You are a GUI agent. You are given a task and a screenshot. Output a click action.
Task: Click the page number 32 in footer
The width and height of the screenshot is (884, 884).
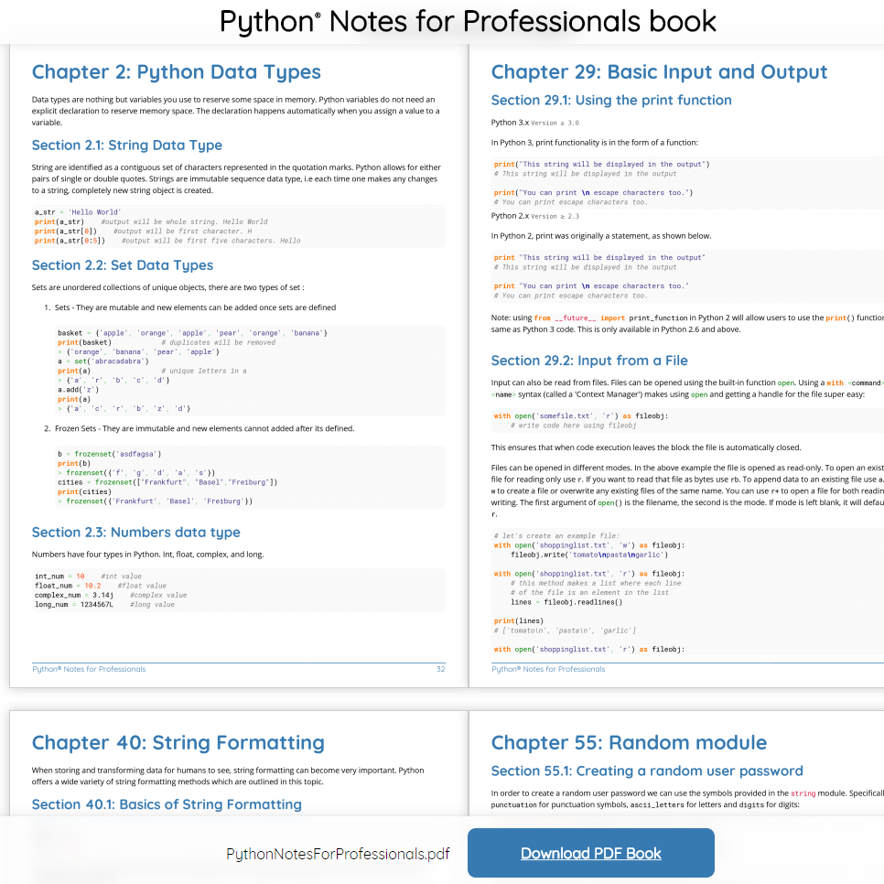[x=440, y=669]
